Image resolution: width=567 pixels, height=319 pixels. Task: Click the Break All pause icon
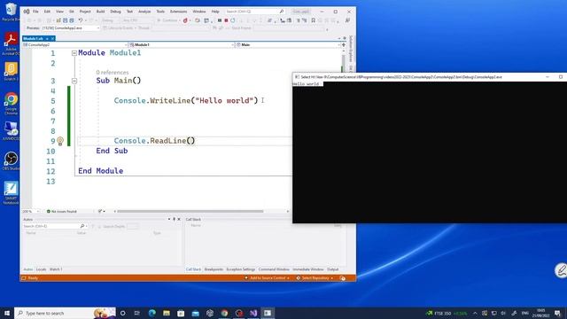point(220,20)
